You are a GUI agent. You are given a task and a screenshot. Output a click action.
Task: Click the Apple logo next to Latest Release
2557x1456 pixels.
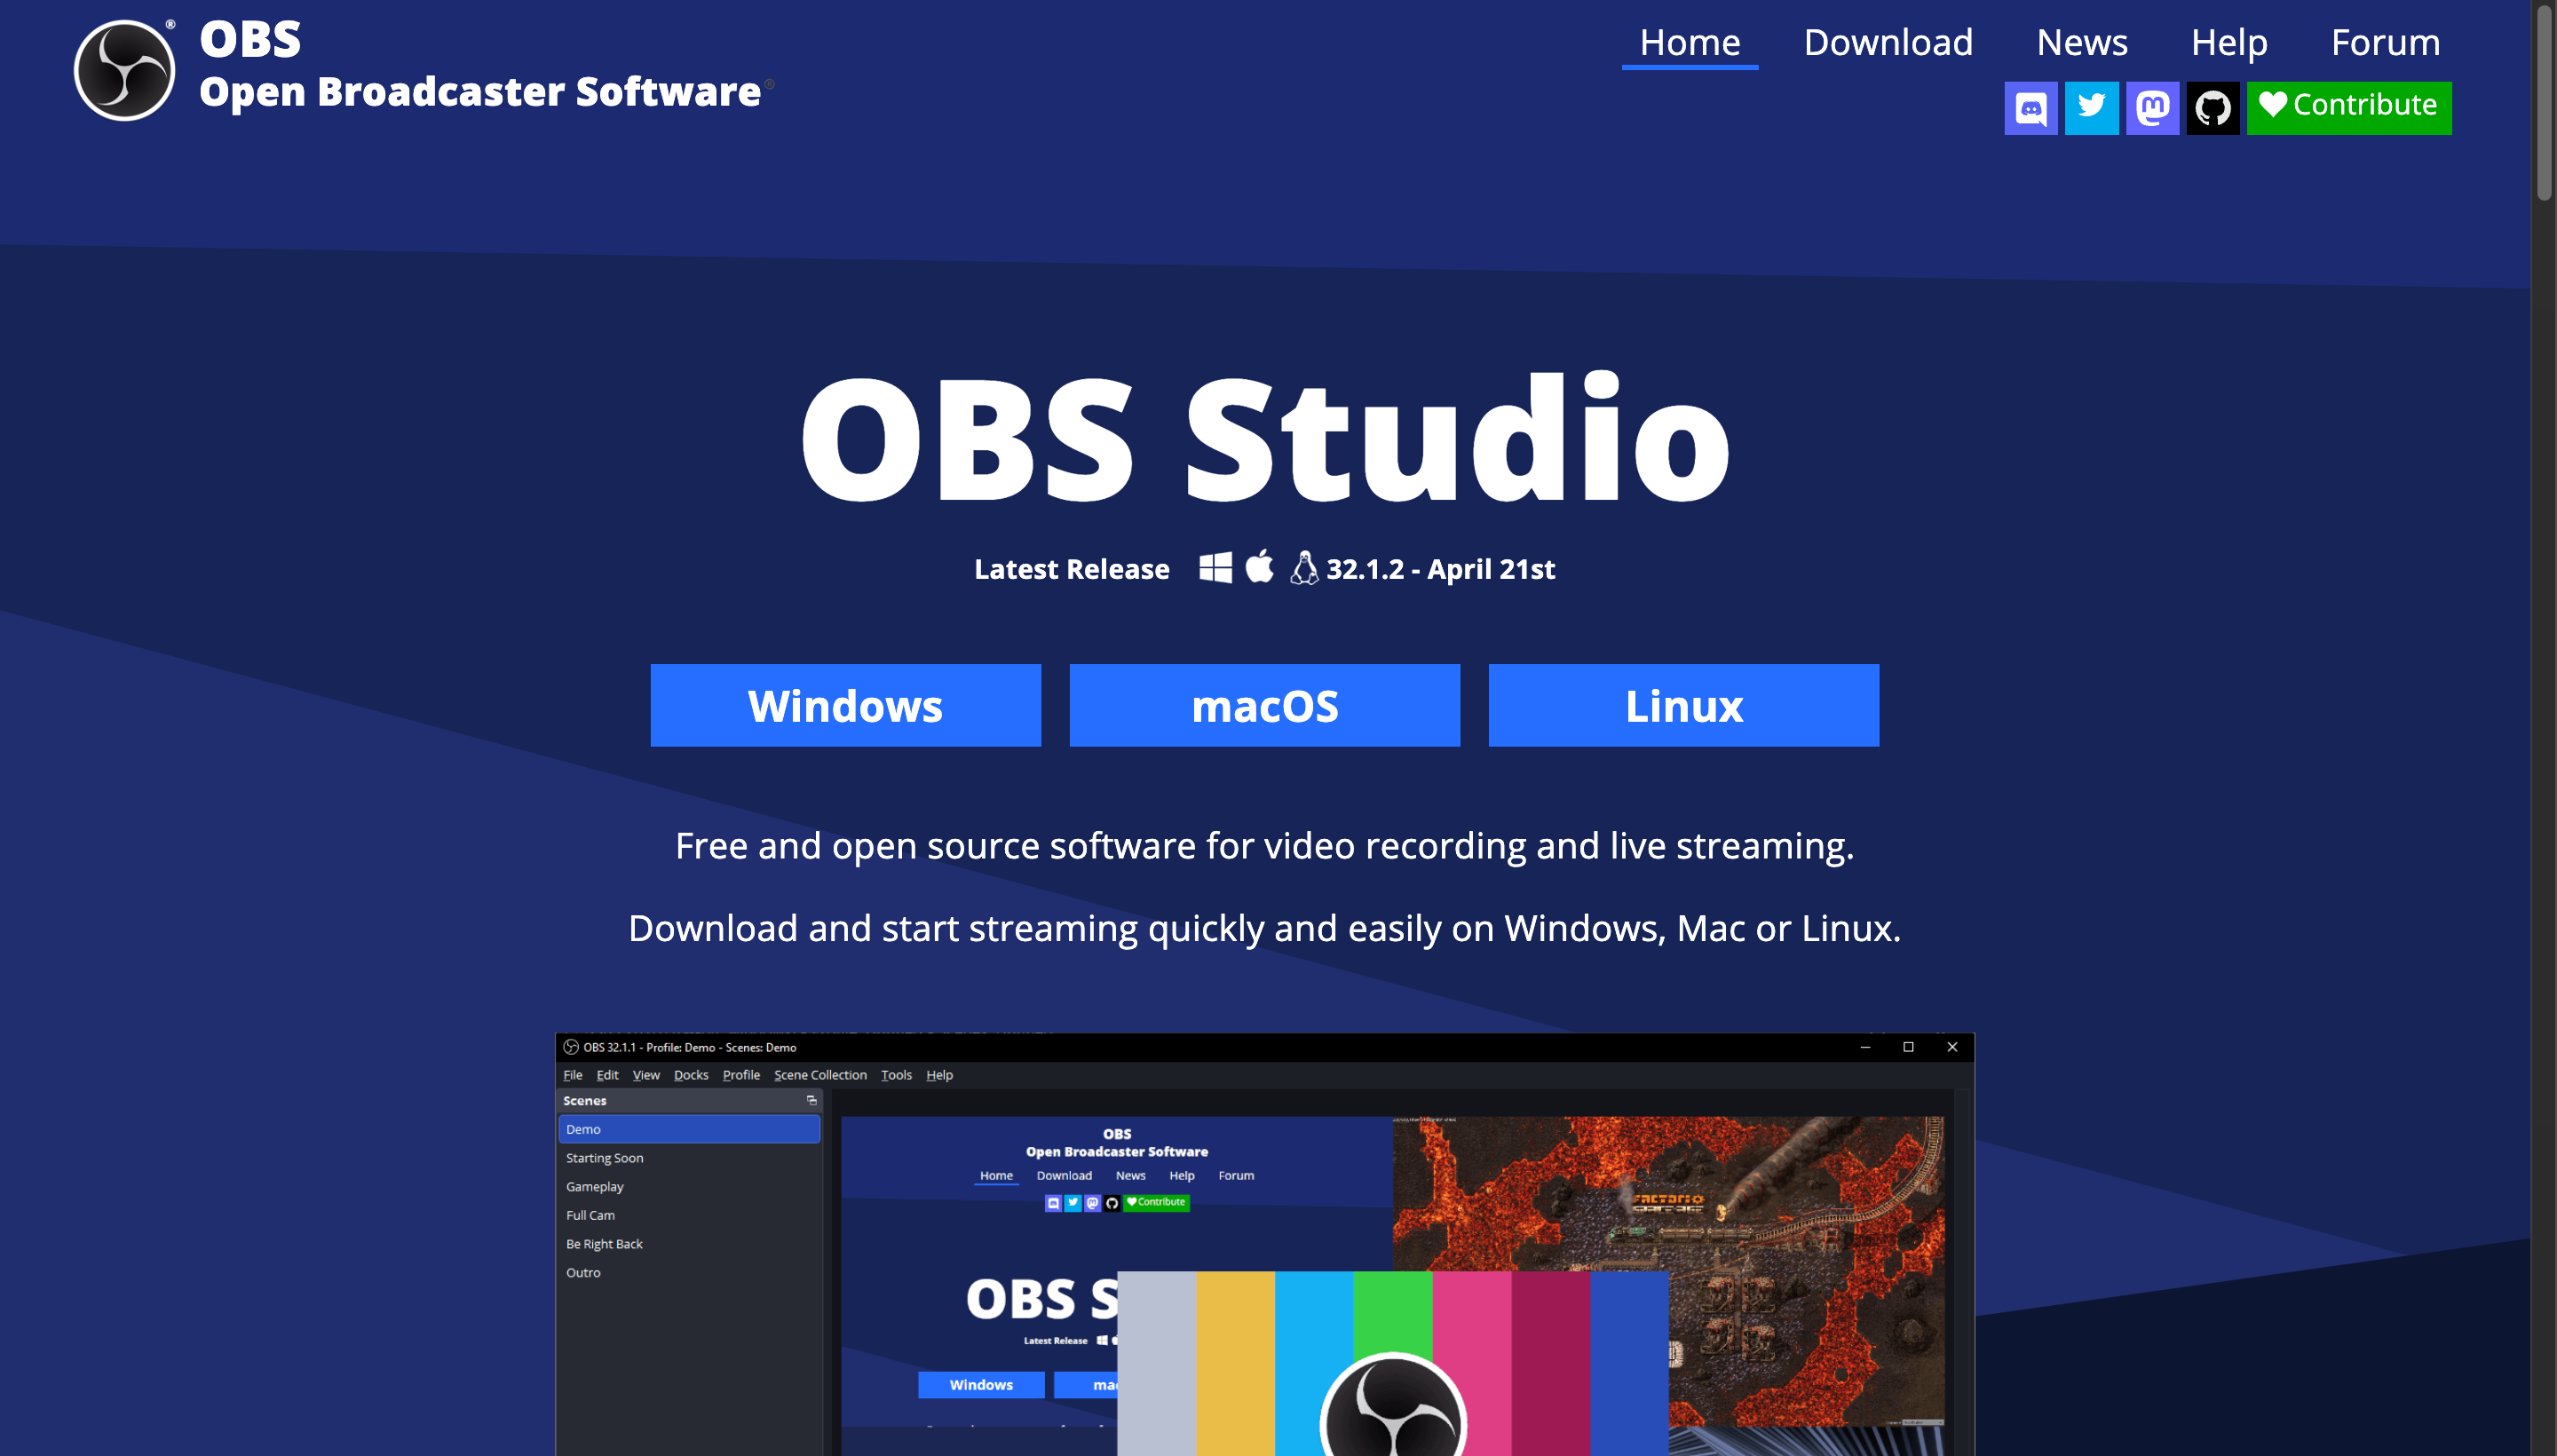[x=1260, y=566]
